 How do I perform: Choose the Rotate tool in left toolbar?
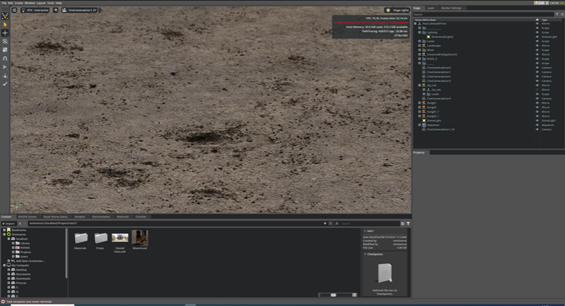point(5,41)
